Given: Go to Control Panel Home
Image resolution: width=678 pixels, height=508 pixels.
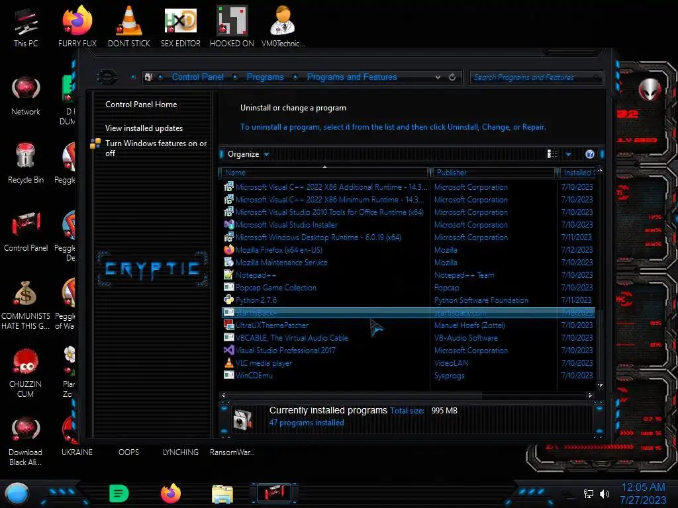Looking at the screenshot, I should 141,104.
